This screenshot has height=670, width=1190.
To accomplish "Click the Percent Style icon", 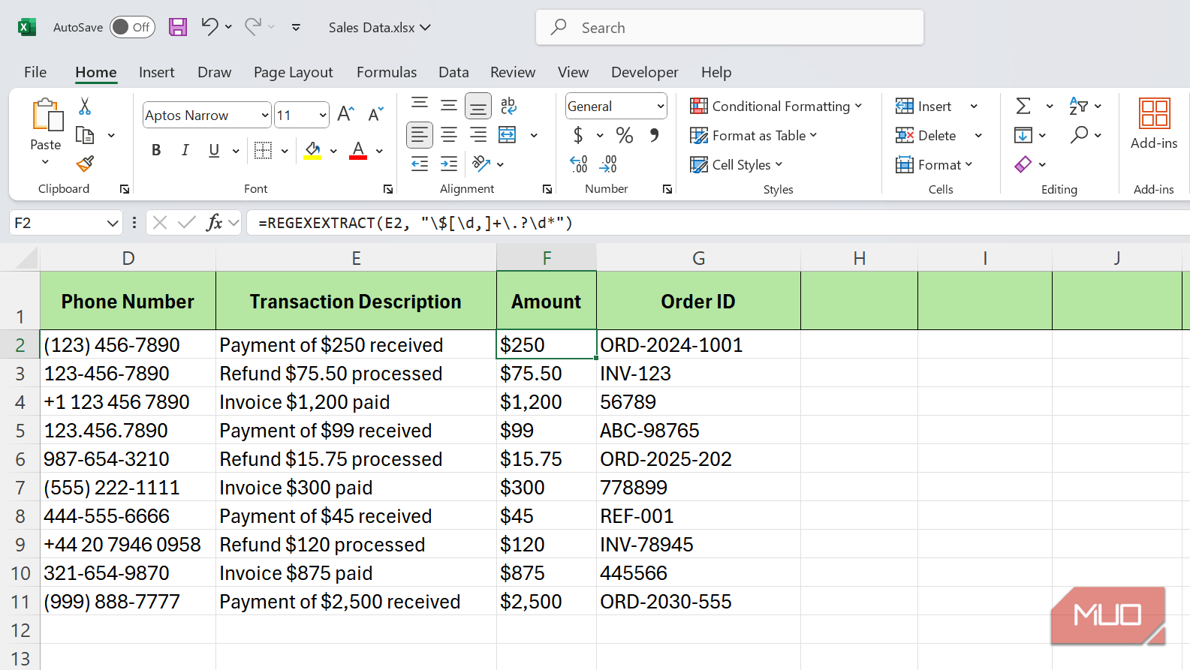I will [x=624, y=135].
